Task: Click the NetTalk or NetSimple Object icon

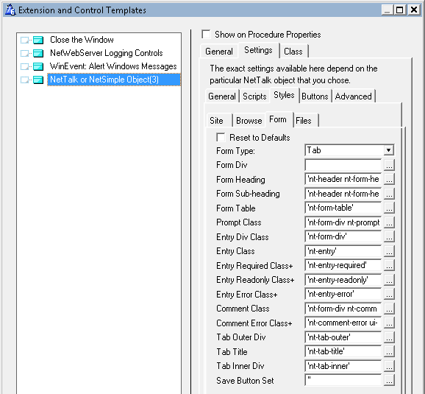Action: click(38, 80)
